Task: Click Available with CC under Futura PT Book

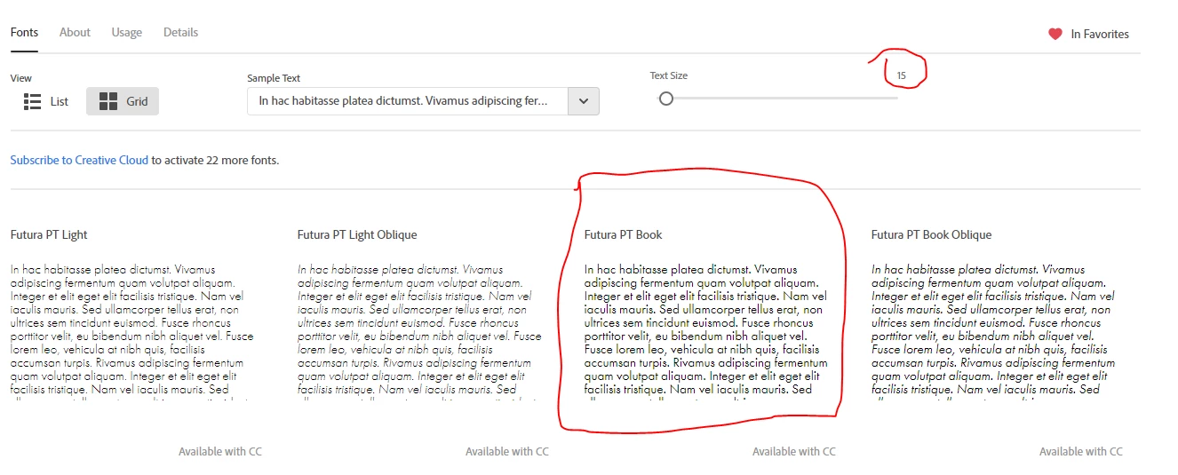Action: pyautogui.click(x=794, y=451)
